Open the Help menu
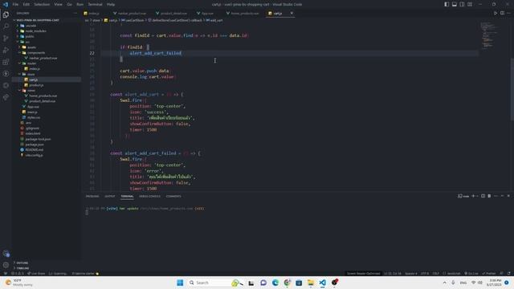514x289 pixels. point(111,4)
